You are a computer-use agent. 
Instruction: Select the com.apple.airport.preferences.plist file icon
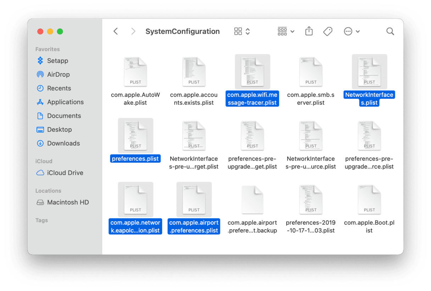pyautogui.click(x=194, y=200)
